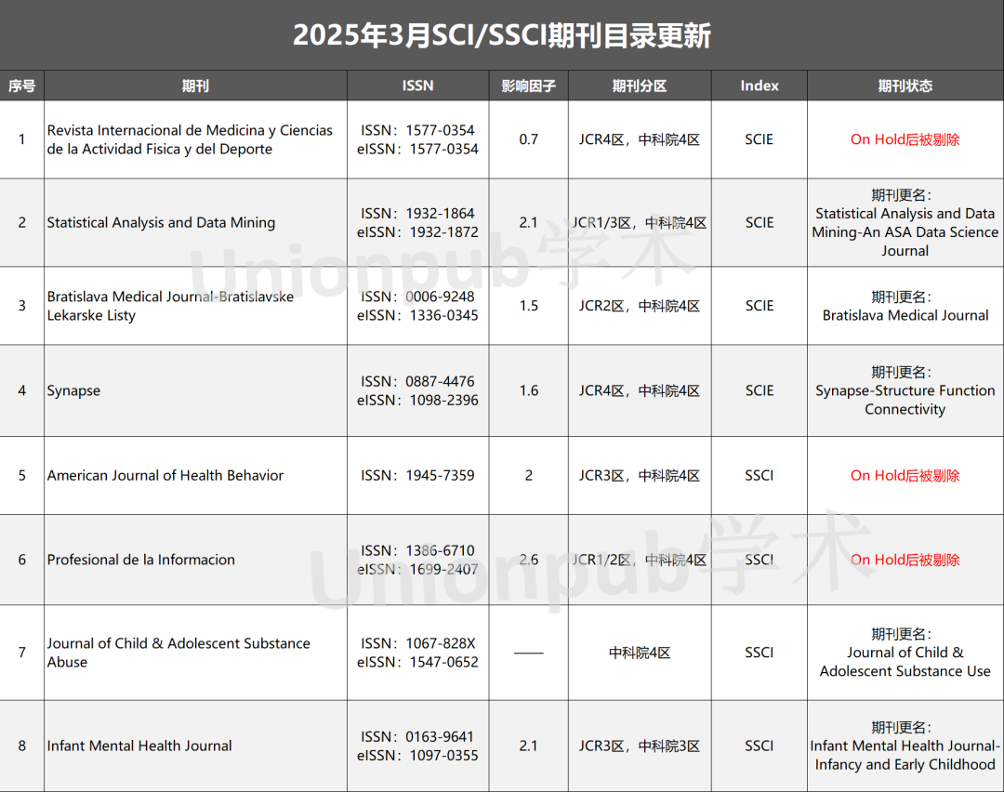Click the ISSN cell 1945-7359
Screen dimensions: 1004x792
(417, 476)
